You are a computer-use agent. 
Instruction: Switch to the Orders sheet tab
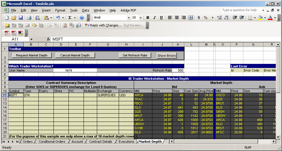(28, 141)
